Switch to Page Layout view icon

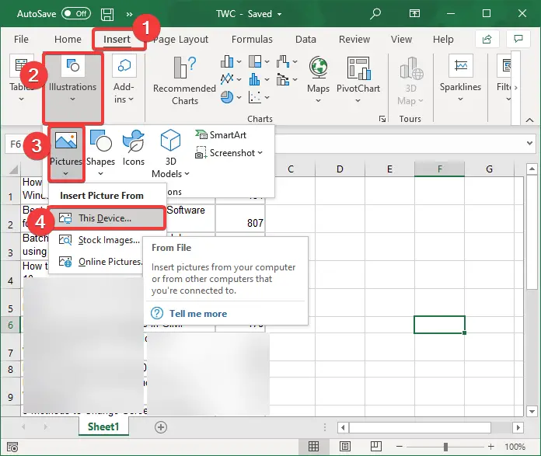coord(344,447)
